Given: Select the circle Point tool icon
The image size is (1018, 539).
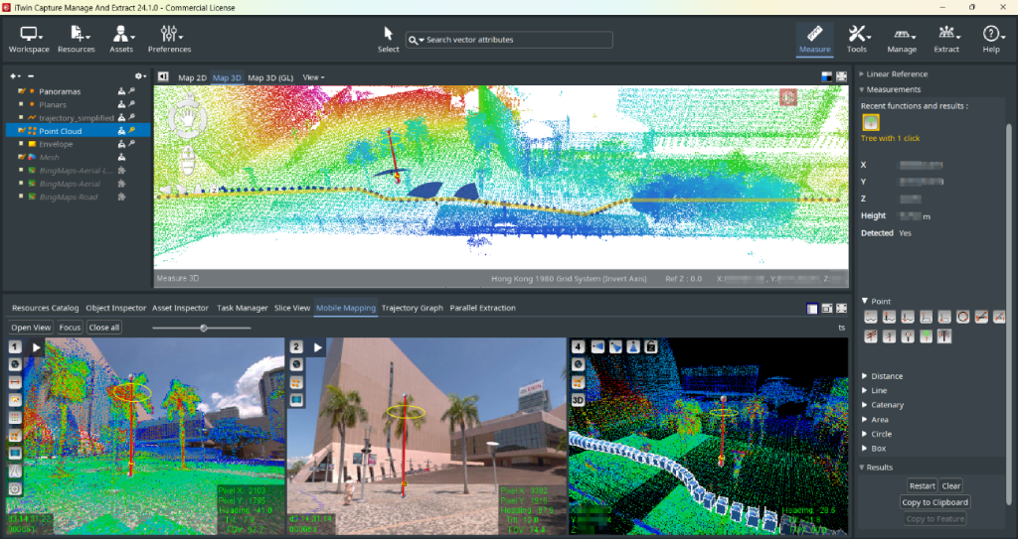Looking at the screenshot, I should point(962,317).
